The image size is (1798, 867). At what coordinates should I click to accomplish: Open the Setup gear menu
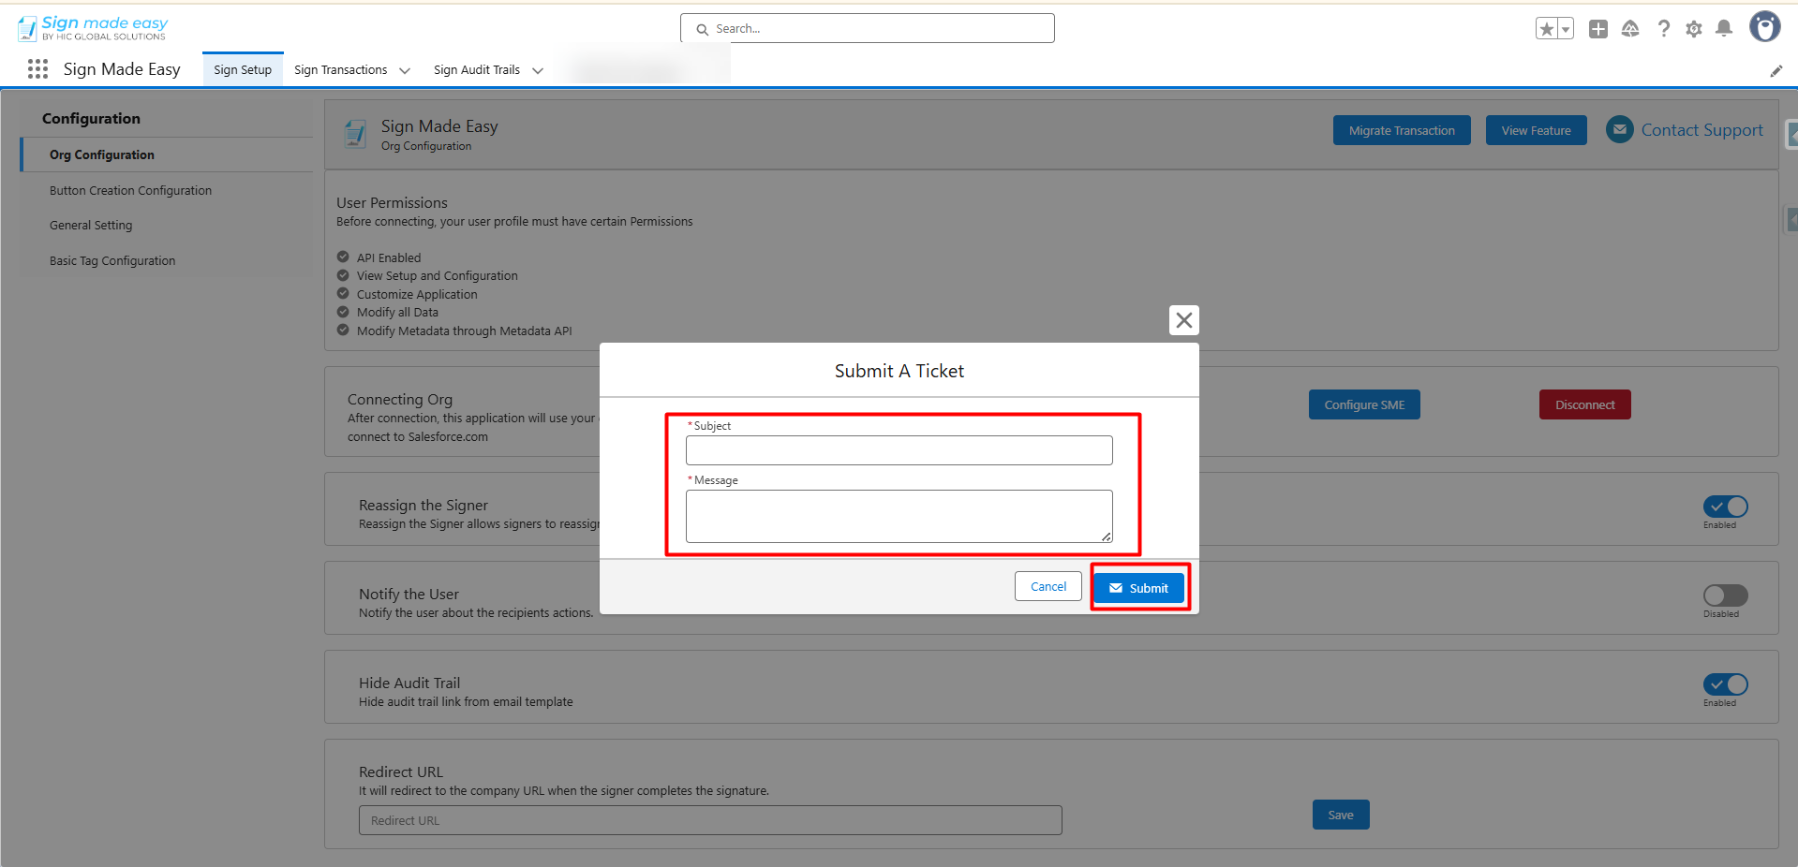point(1694,29)
